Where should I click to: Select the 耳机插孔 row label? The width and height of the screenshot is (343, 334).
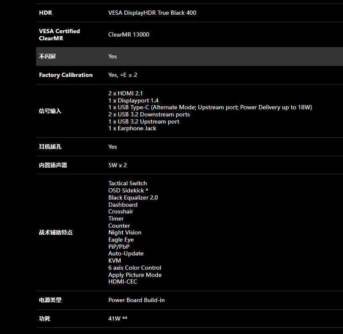tap(50, 147)
